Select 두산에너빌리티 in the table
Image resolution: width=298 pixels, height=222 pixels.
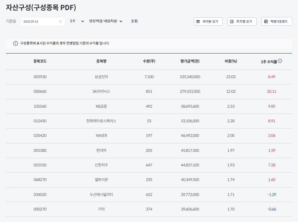click(x=102, y=195)
